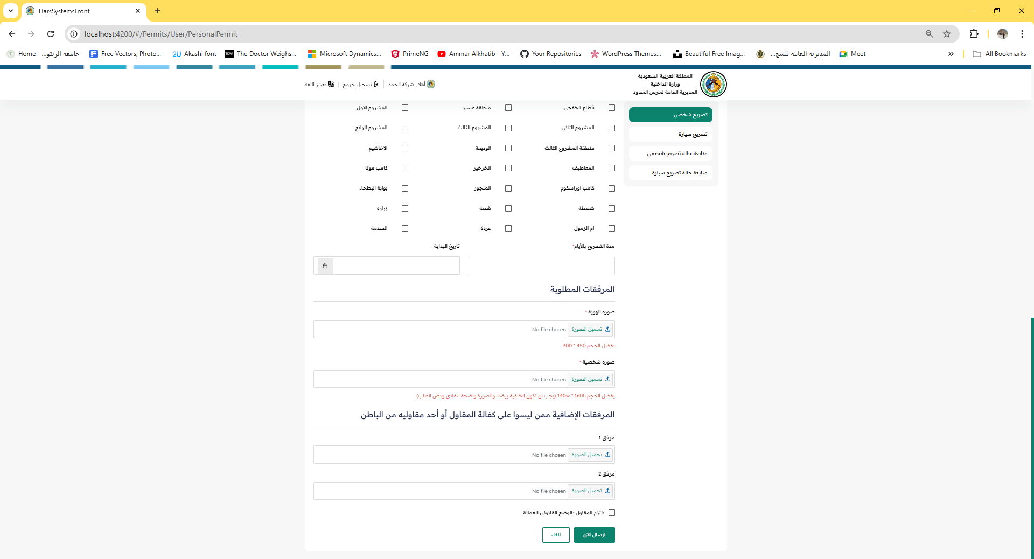Click تحميل الصورة for صوره الهوية
This screenshot has height=559, width=1034.
[591, 329]
